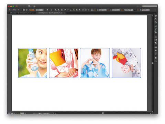Click the Edit Clipping Path icon

pyautogui.click(x=24, y=10)
